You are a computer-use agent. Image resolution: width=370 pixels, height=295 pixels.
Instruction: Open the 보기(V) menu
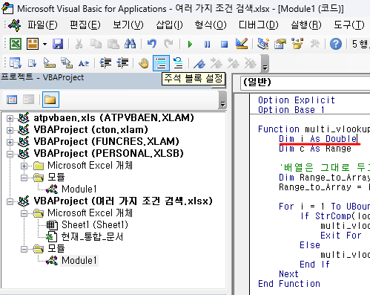click(128, 25)
